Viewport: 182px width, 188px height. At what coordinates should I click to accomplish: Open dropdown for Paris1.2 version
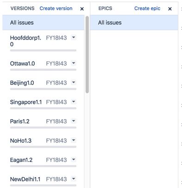tap(74, 121)
